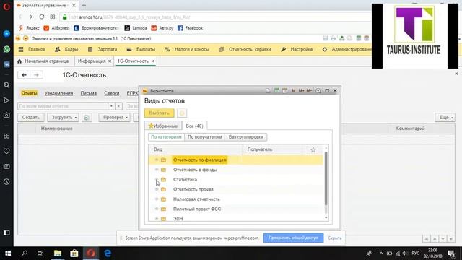Open the Загрузить dropdown button
Image resolution: width=462 pixels, height=260 pixels.
point(64,117)
